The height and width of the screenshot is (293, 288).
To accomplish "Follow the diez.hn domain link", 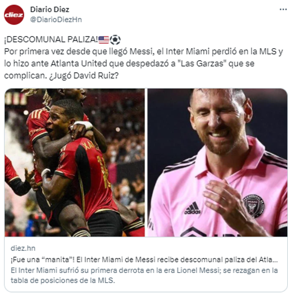I will coord(23,248).
